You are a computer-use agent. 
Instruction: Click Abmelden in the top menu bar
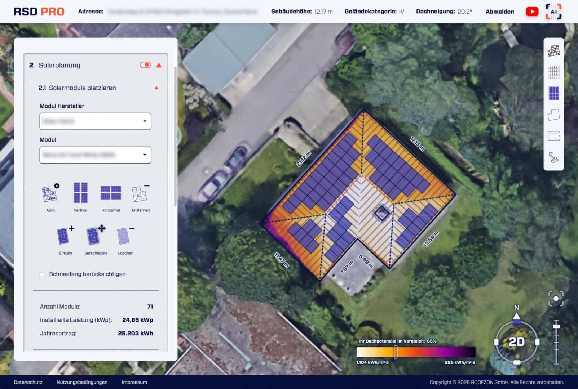pyautogui.click(x=500, y=12)
